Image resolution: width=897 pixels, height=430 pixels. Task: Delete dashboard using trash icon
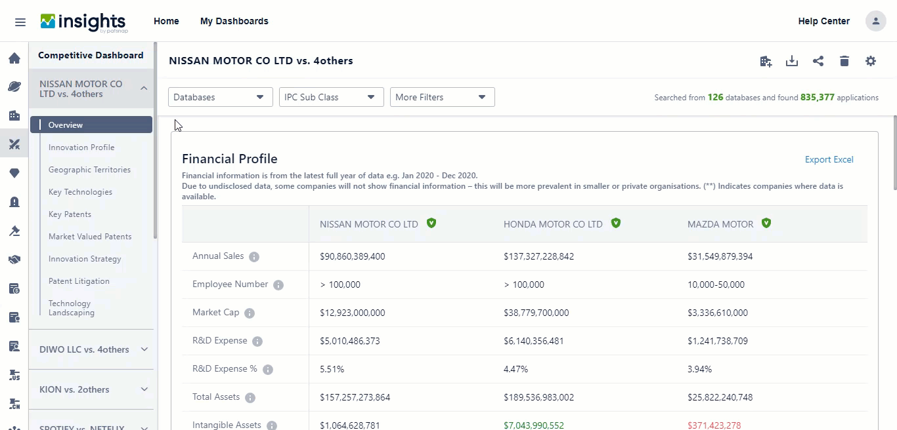pos(844,61)
